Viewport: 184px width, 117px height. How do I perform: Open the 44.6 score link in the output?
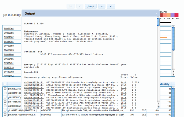point(124,82)
